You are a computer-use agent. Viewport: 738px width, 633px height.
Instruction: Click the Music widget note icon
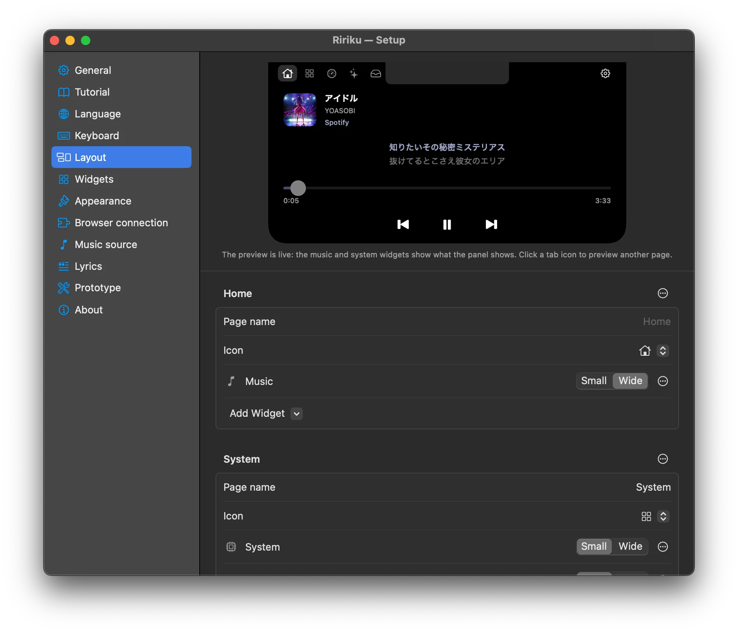pos(231,381)
